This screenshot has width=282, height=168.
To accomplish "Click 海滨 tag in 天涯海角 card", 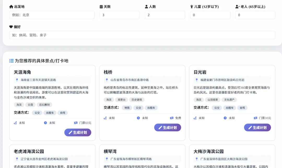I will click(x=19, y=105).
